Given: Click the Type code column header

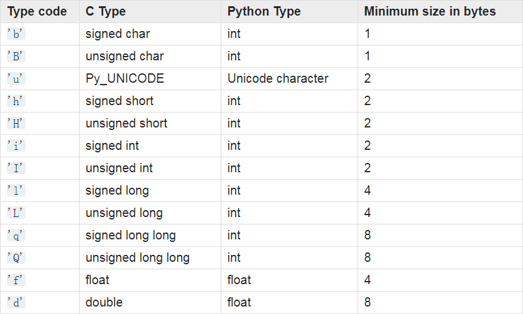Looking at the screenshot, I should point(37,12).
